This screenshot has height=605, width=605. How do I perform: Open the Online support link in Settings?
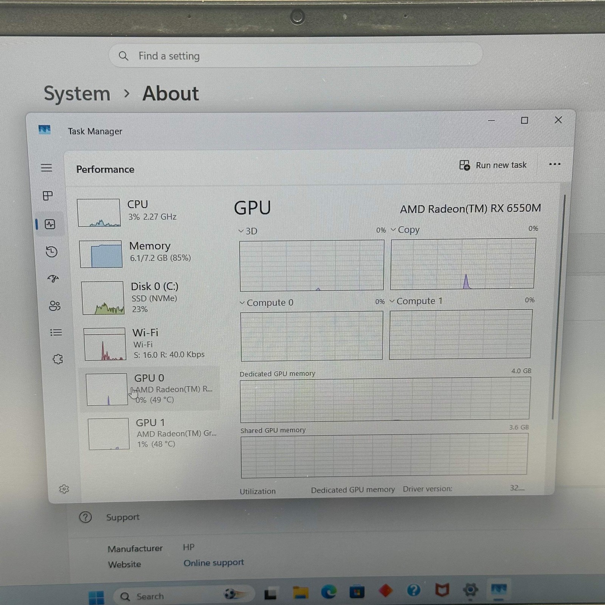tap(214, 563)
